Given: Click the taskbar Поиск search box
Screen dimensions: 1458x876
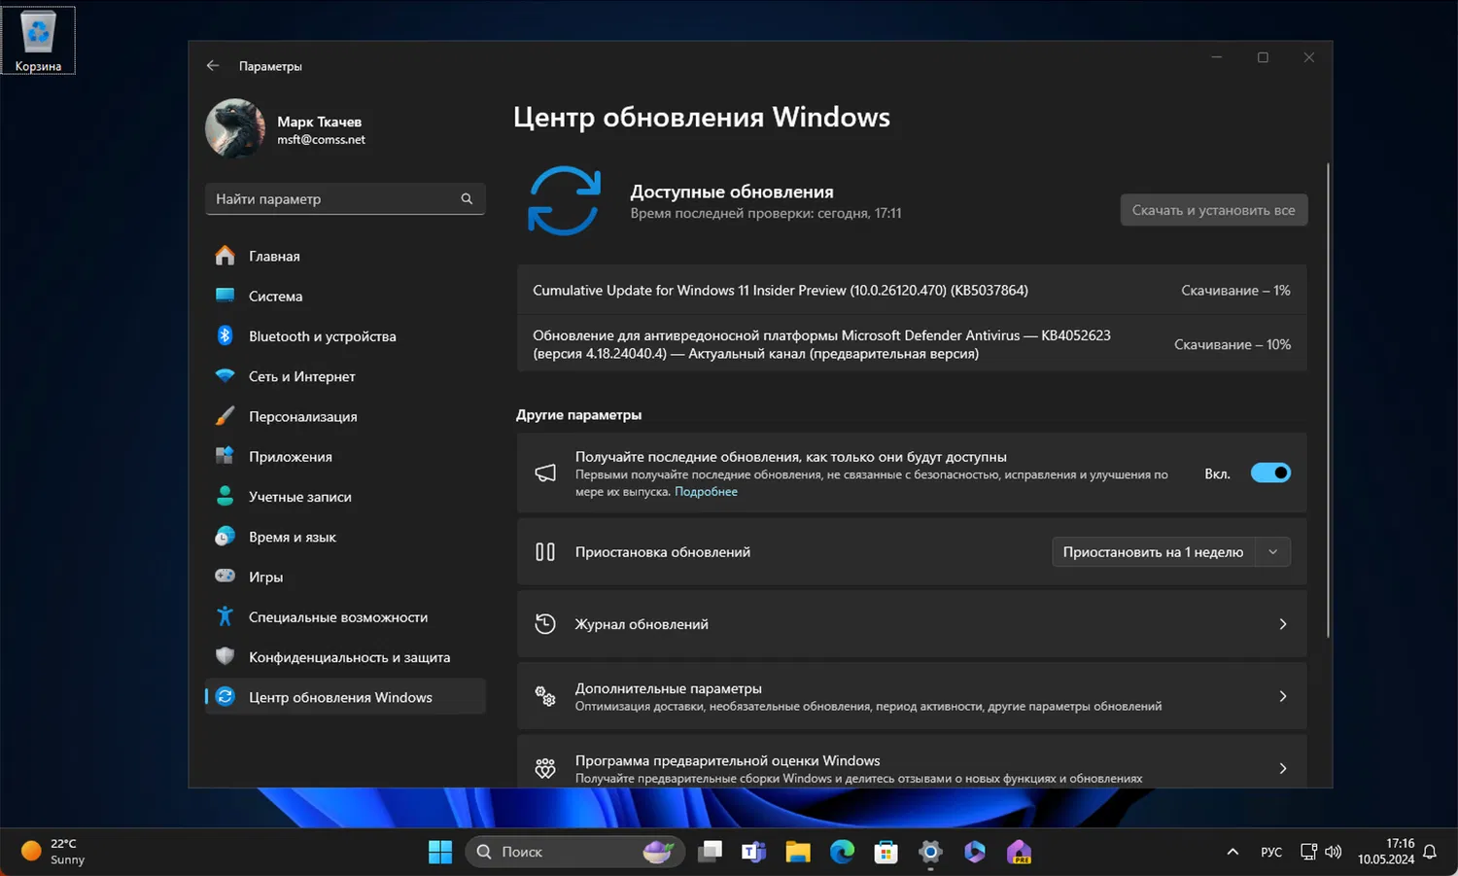Looking at the screenshot, I should coord(575,852).
